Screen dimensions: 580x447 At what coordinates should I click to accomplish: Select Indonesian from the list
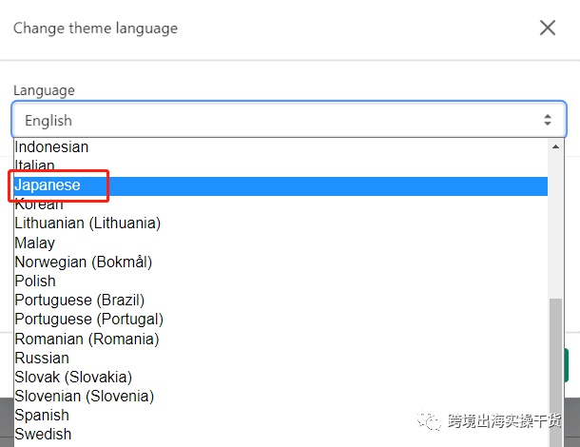pos(280,147)
